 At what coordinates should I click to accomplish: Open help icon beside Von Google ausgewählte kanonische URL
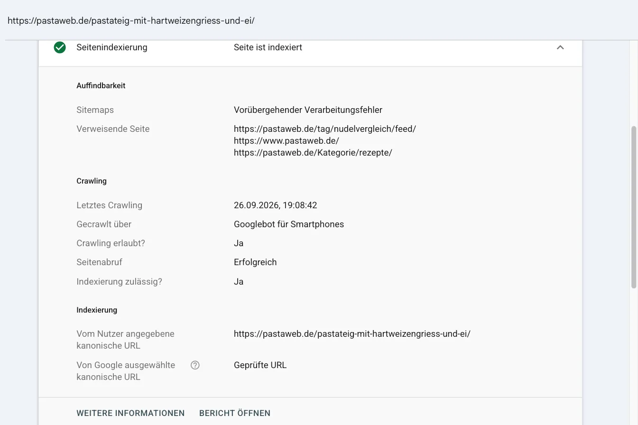point(195,365)
